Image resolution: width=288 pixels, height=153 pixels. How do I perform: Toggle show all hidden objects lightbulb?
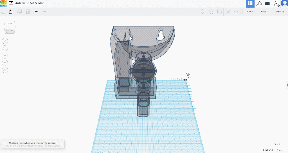point(202,12)
